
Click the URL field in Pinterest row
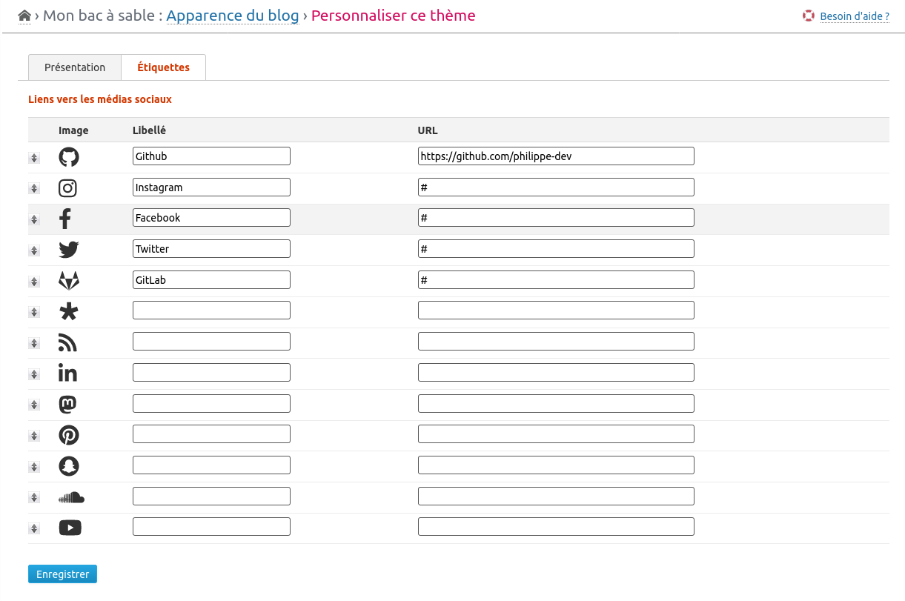click(x=556, y=434)
